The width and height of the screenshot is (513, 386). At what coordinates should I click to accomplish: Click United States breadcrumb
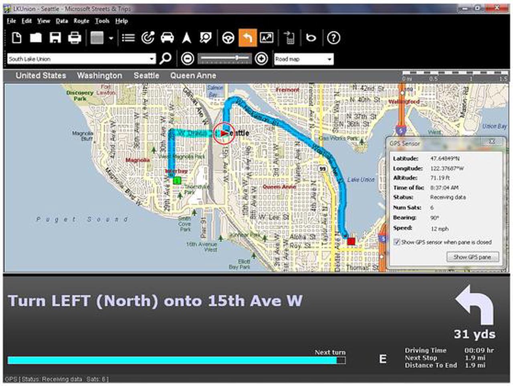(x=41, y=75)
